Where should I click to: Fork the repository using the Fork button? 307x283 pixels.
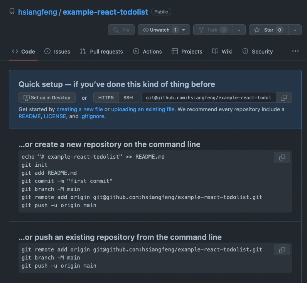click(213, 30)
